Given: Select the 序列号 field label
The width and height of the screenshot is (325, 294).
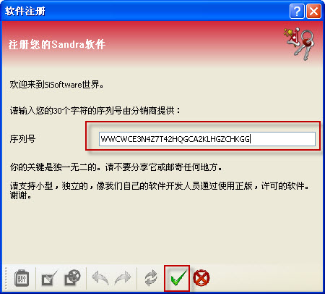Looking at the screenshot, I should [x=22, y=139].
